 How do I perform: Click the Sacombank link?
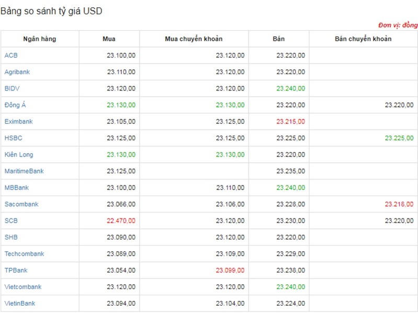click(21, 204)
